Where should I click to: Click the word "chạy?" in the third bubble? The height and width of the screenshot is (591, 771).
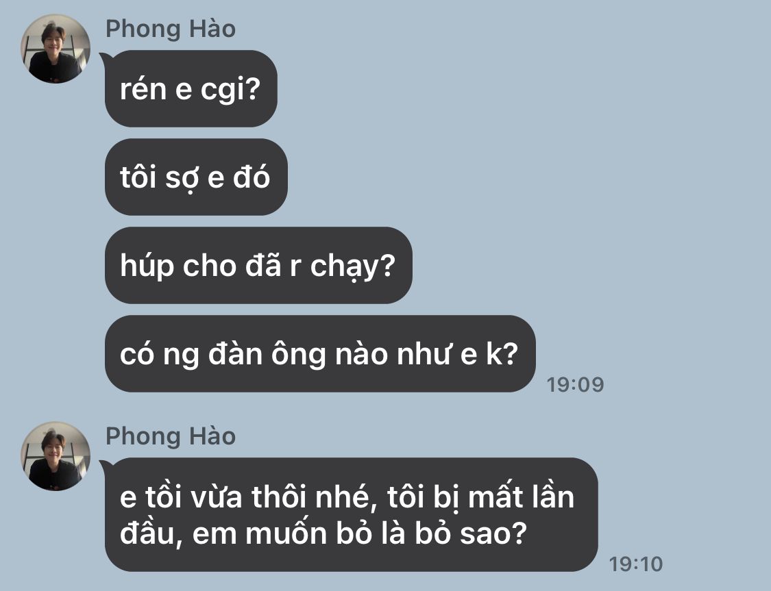click(352, 267)
